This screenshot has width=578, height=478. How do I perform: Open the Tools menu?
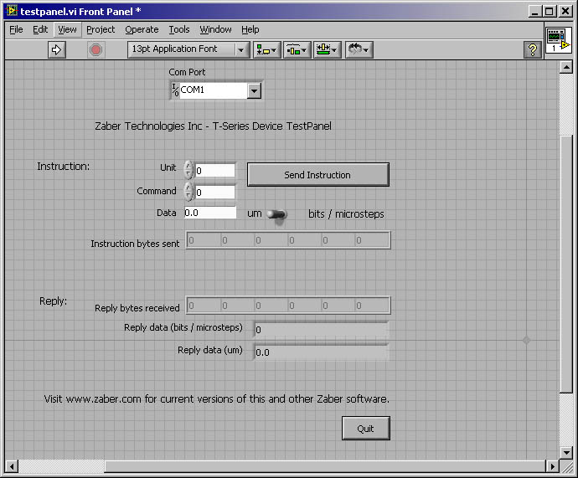(179, 29)
